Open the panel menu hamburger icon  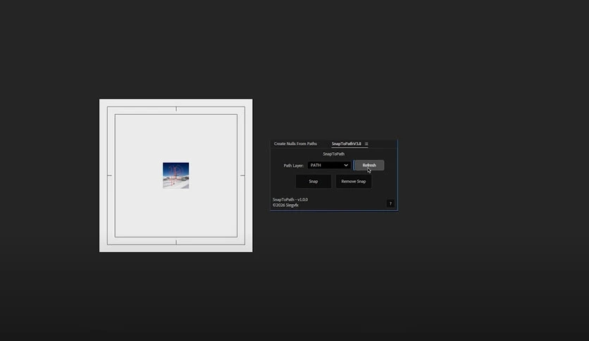(366, 144)
